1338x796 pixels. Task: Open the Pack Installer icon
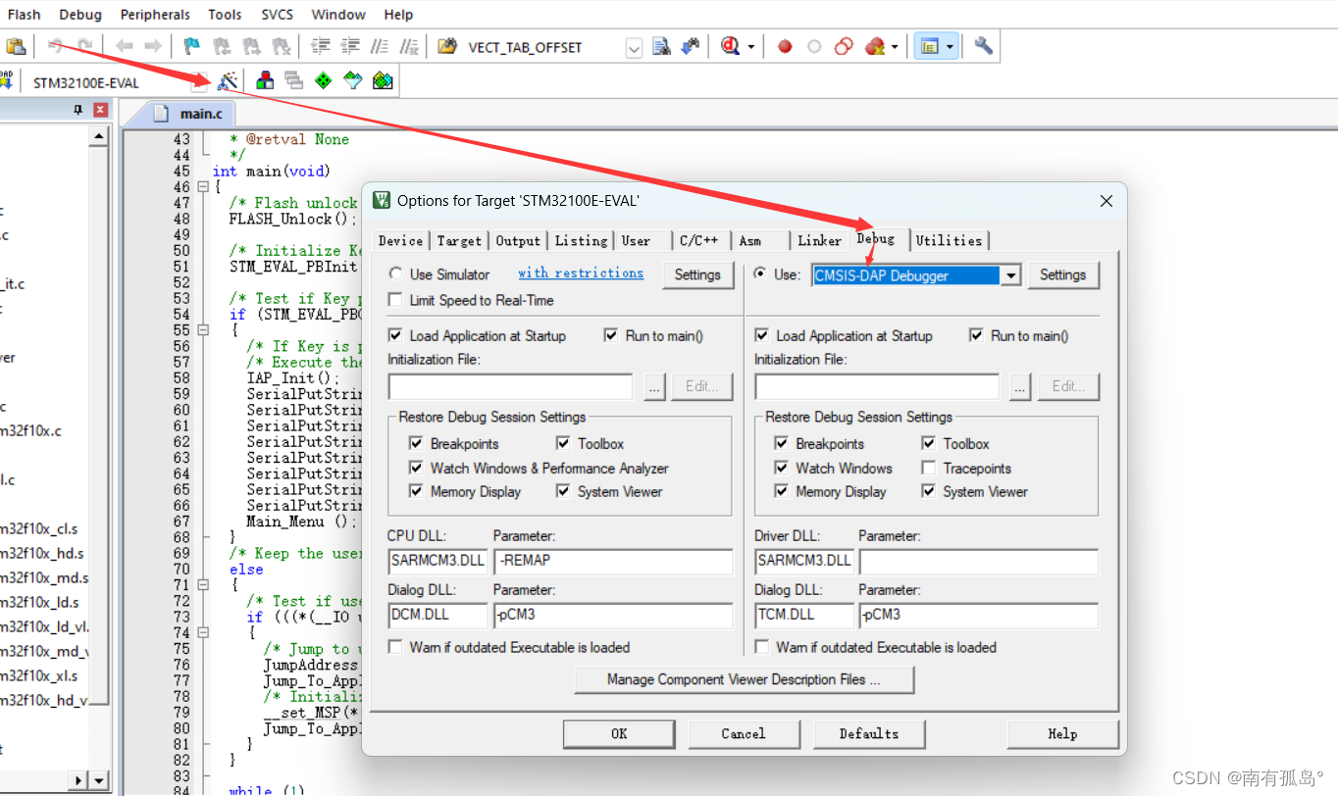tap(383, 81)
